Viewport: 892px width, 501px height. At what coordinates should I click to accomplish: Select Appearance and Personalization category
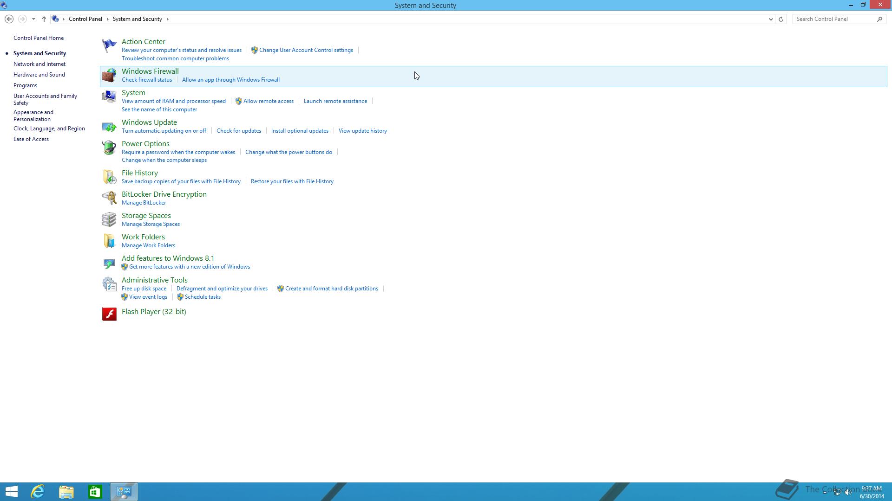point(33,116)
